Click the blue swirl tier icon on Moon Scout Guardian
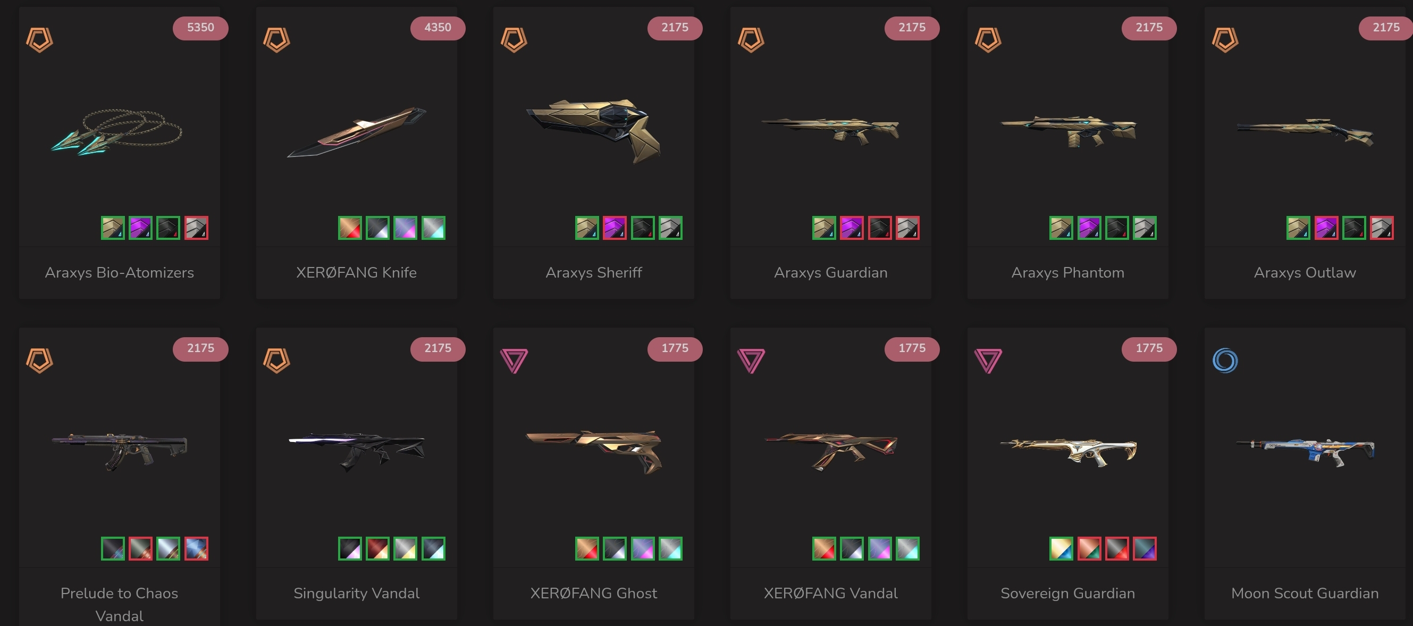This screenshot has height=626, width=1413. tap(1225, 361)
